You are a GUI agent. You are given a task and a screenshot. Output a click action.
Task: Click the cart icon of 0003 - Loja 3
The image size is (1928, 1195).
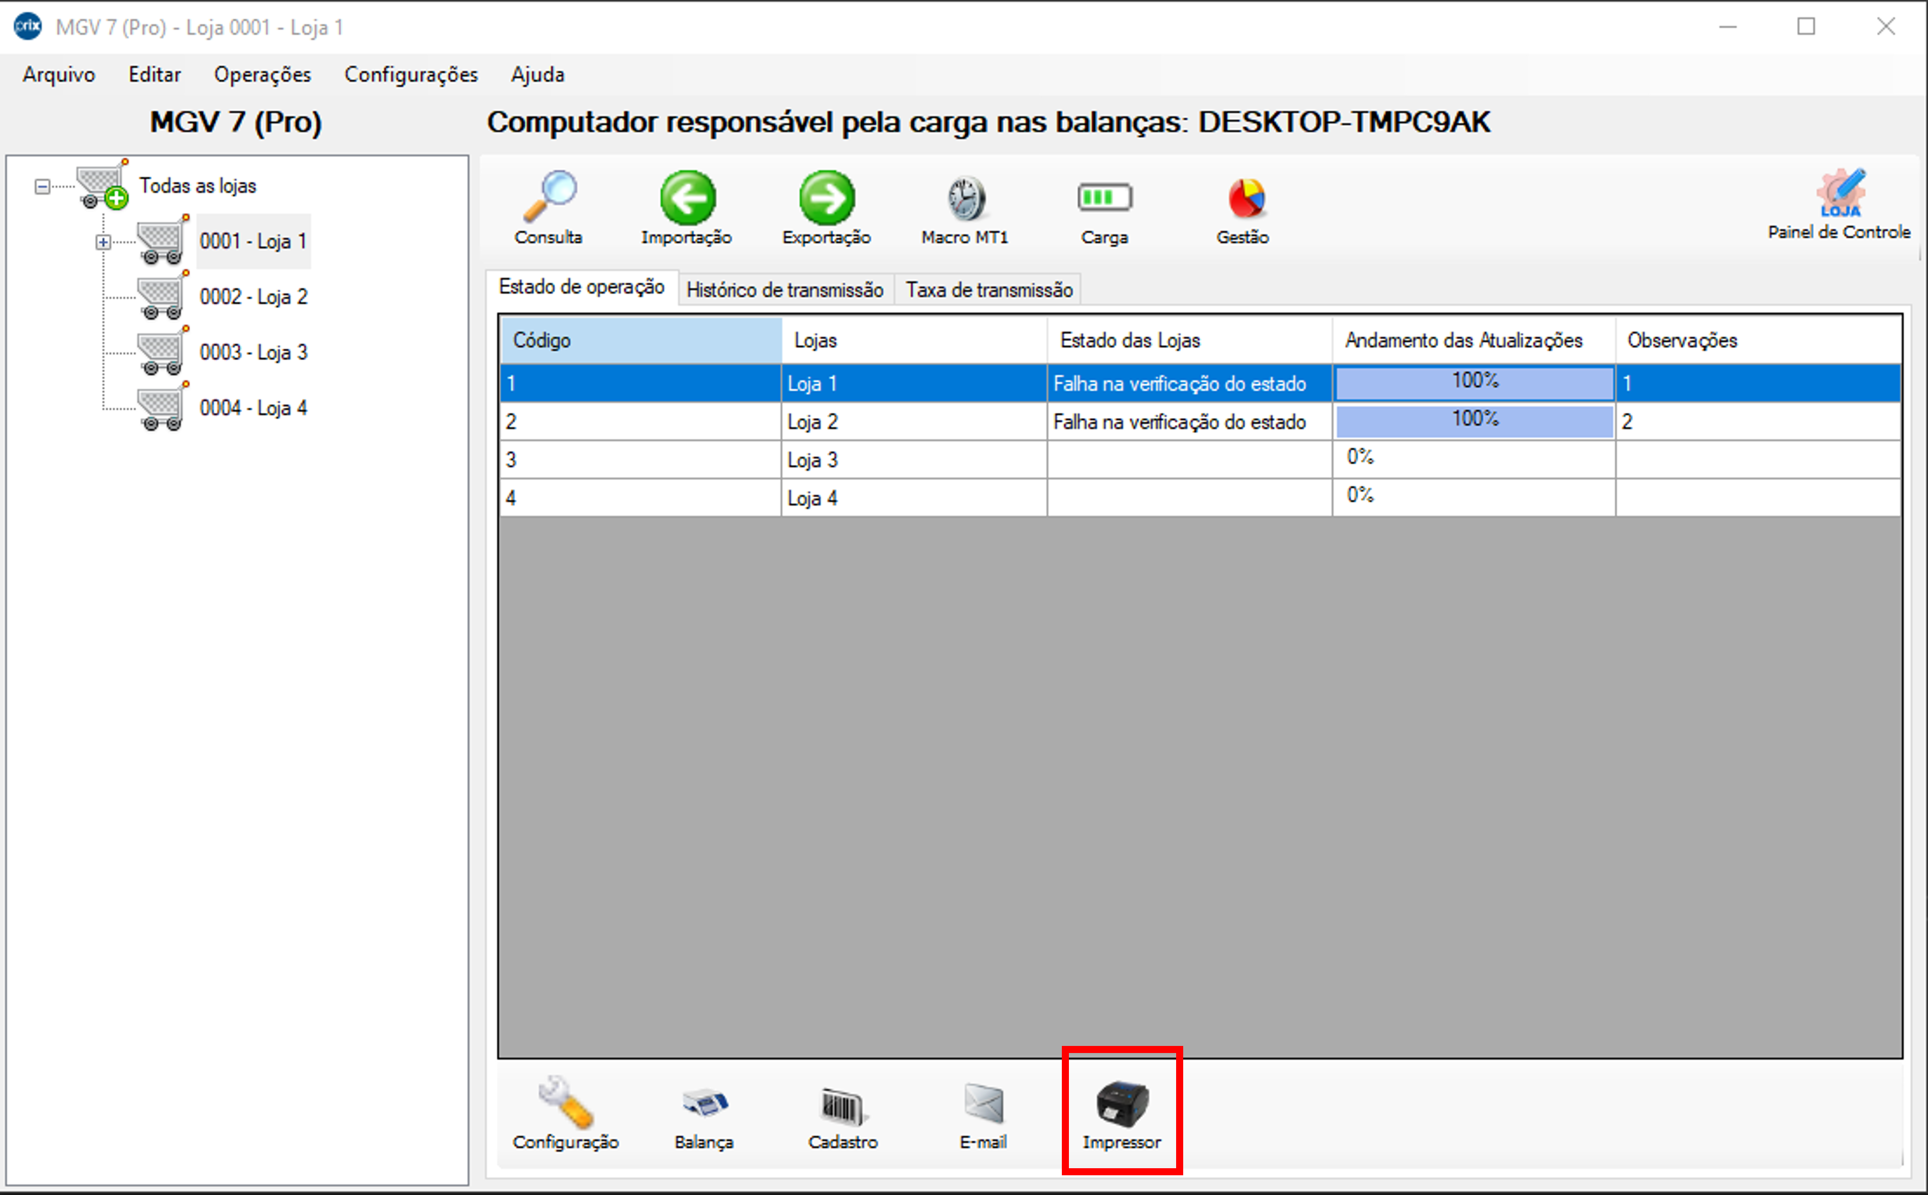(163, 351)
